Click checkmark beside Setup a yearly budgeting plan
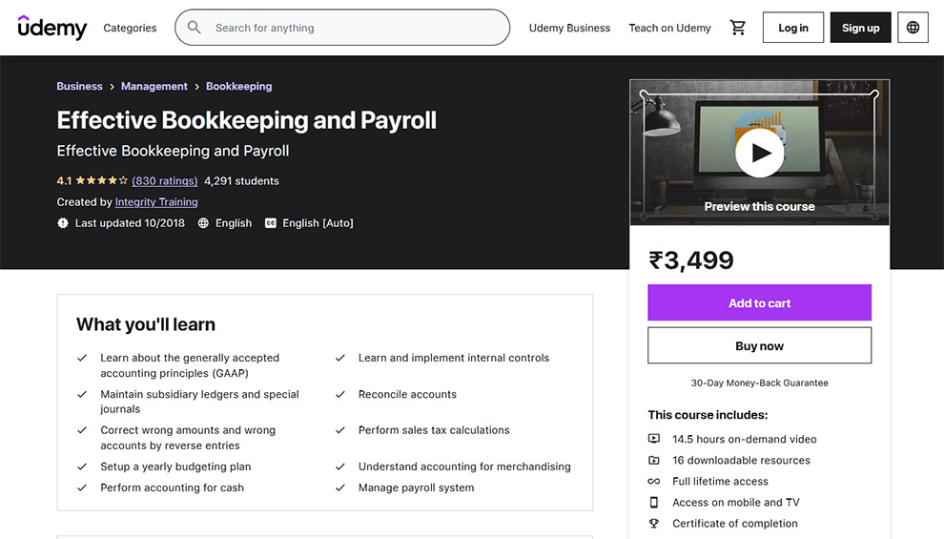Viewport: 944px width, 539px height. [82, 466]
